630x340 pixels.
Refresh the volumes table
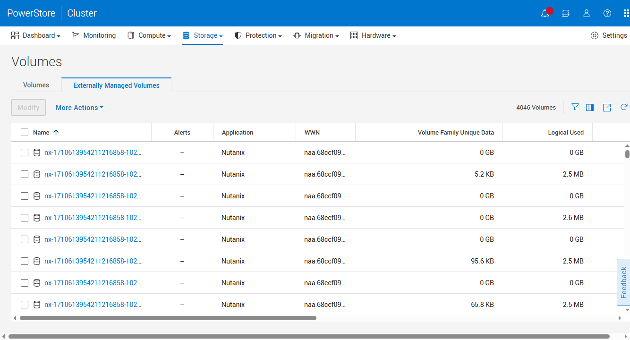coord(624,107)
